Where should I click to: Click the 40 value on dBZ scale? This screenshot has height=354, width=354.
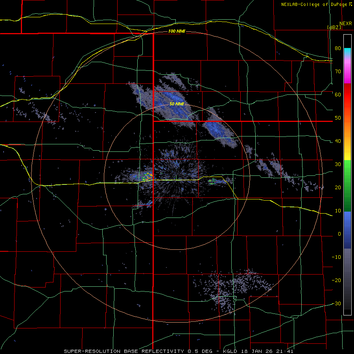coord(338,141)
